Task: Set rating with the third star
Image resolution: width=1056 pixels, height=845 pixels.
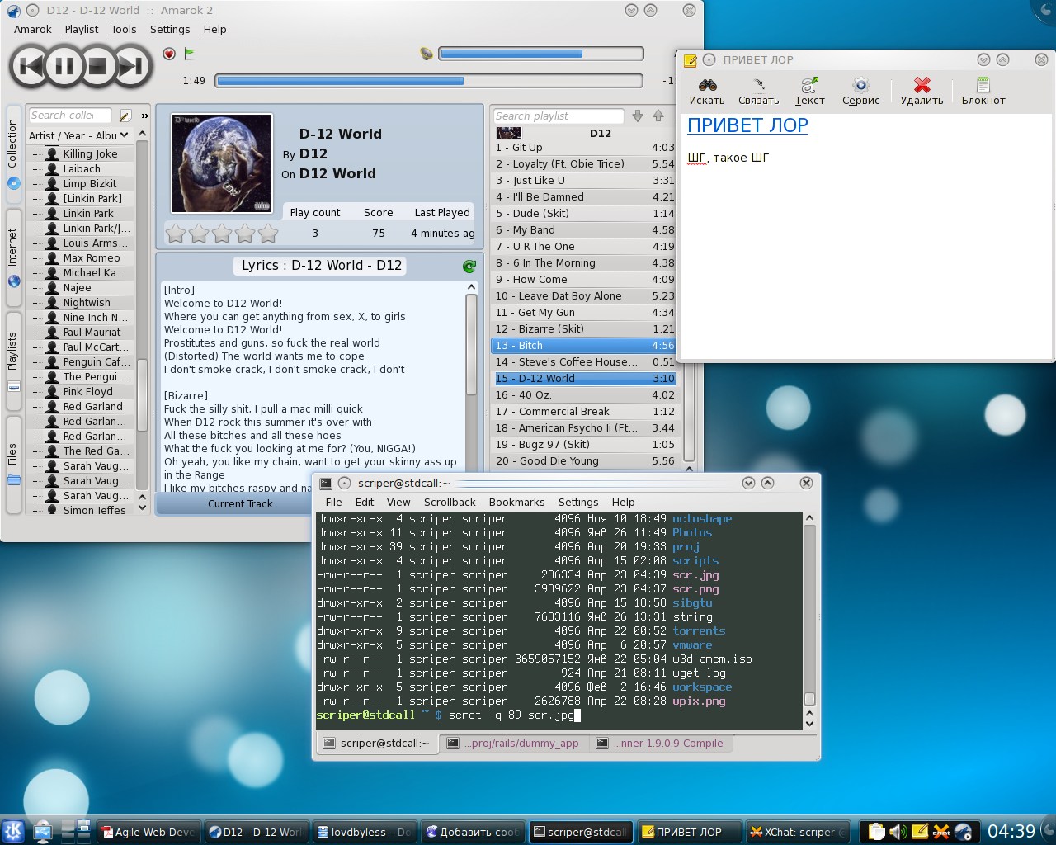Action: 222,234
